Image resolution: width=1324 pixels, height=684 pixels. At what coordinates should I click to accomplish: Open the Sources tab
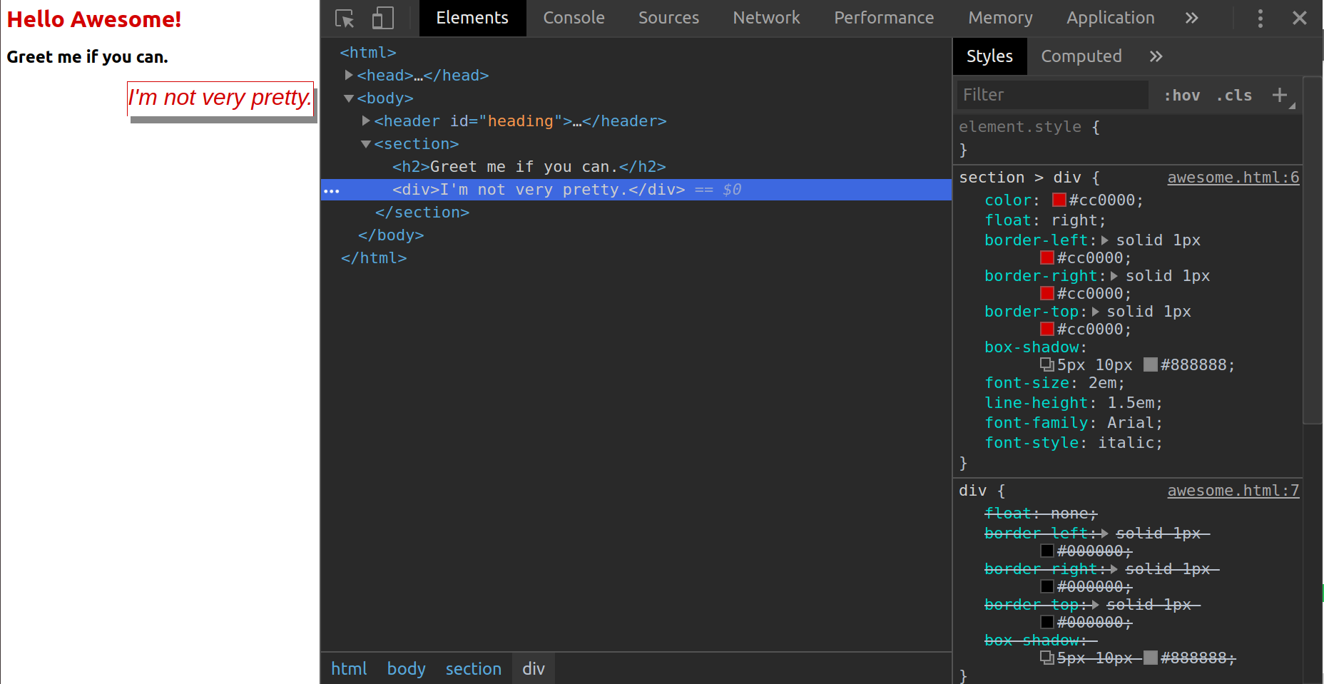(x=668, y=19)
